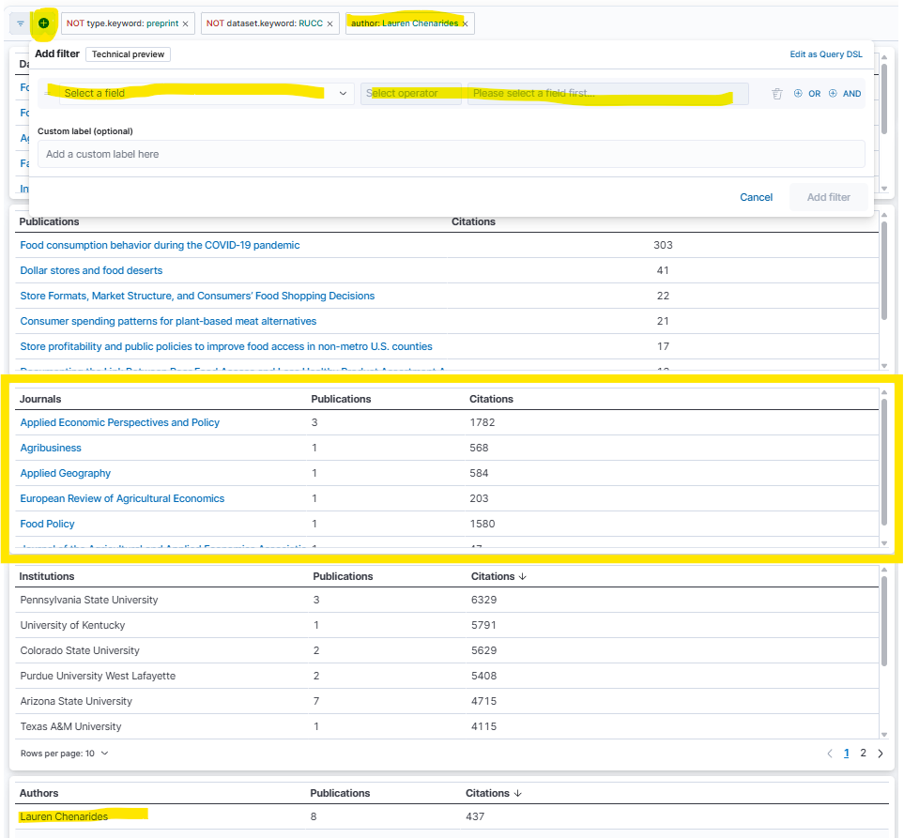Click the green add filter plus icon
904x838 pixels.
pos(43,23)
